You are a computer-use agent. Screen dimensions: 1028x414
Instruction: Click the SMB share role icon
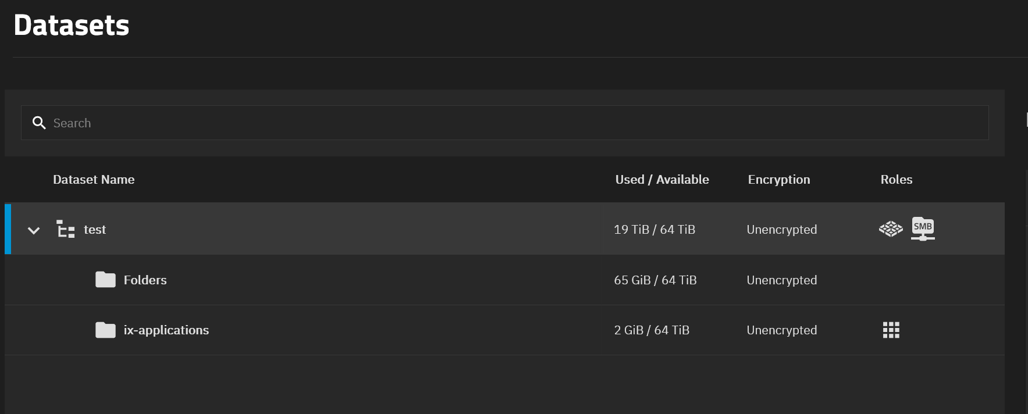point(923,229)
